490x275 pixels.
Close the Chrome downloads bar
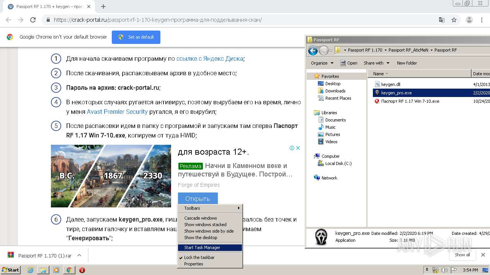[x=483, y=255]
